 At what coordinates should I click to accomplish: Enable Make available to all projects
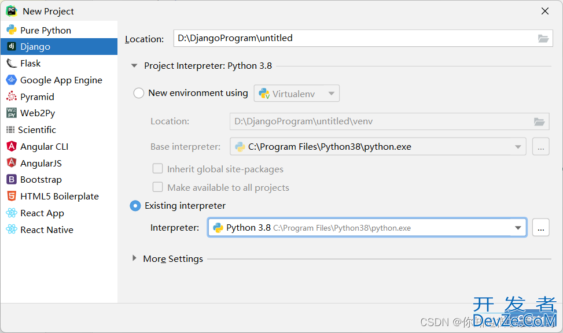pos(157,187)
